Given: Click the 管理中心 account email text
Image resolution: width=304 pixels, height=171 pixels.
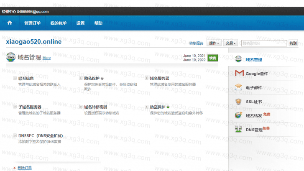Looking at the screenshot, I should 26,12.
